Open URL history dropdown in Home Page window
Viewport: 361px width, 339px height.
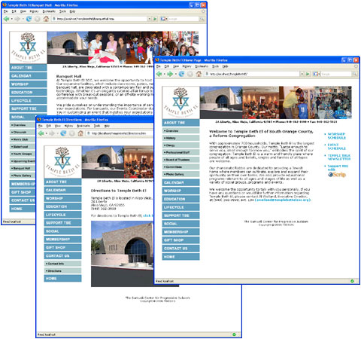point(302,74)
